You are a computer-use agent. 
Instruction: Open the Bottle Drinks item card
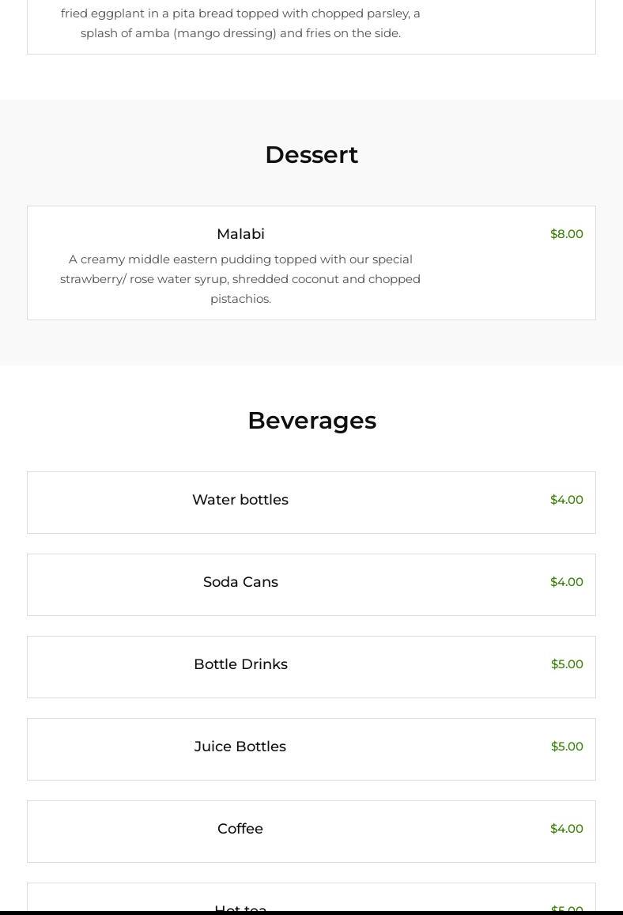pyautogui.click(x=240, y=664)
